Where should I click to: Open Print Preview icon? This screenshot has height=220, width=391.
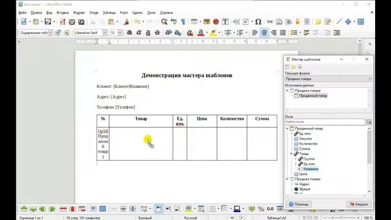(81, 22)
